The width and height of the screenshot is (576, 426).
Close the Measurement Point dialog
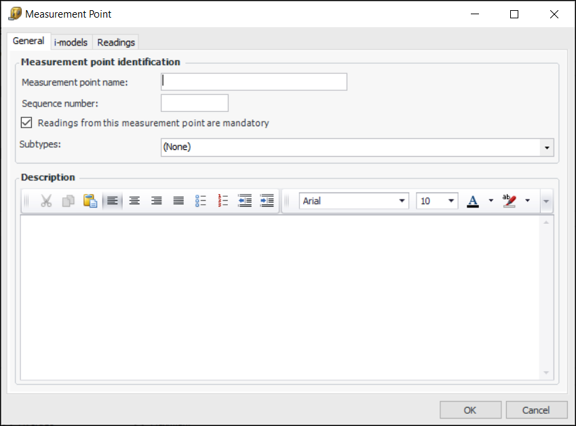(554, 14)
